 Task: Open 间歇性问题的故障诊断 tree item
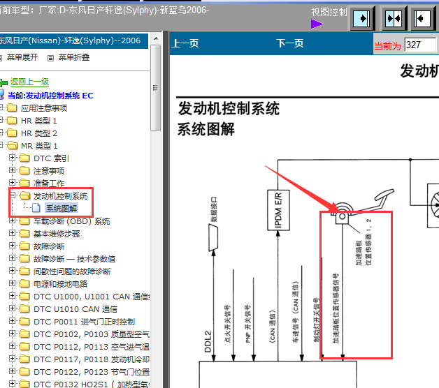tap(72, 271)
